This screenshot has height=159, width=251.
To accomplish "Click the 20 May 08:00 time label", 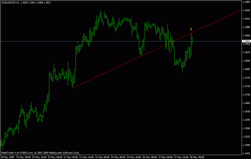I will point(55,157).
